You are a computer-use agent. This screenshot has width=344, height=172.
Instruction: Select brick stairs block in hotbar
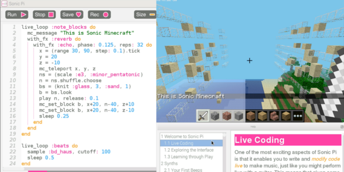pyautogui.click(x=274, y=116)
